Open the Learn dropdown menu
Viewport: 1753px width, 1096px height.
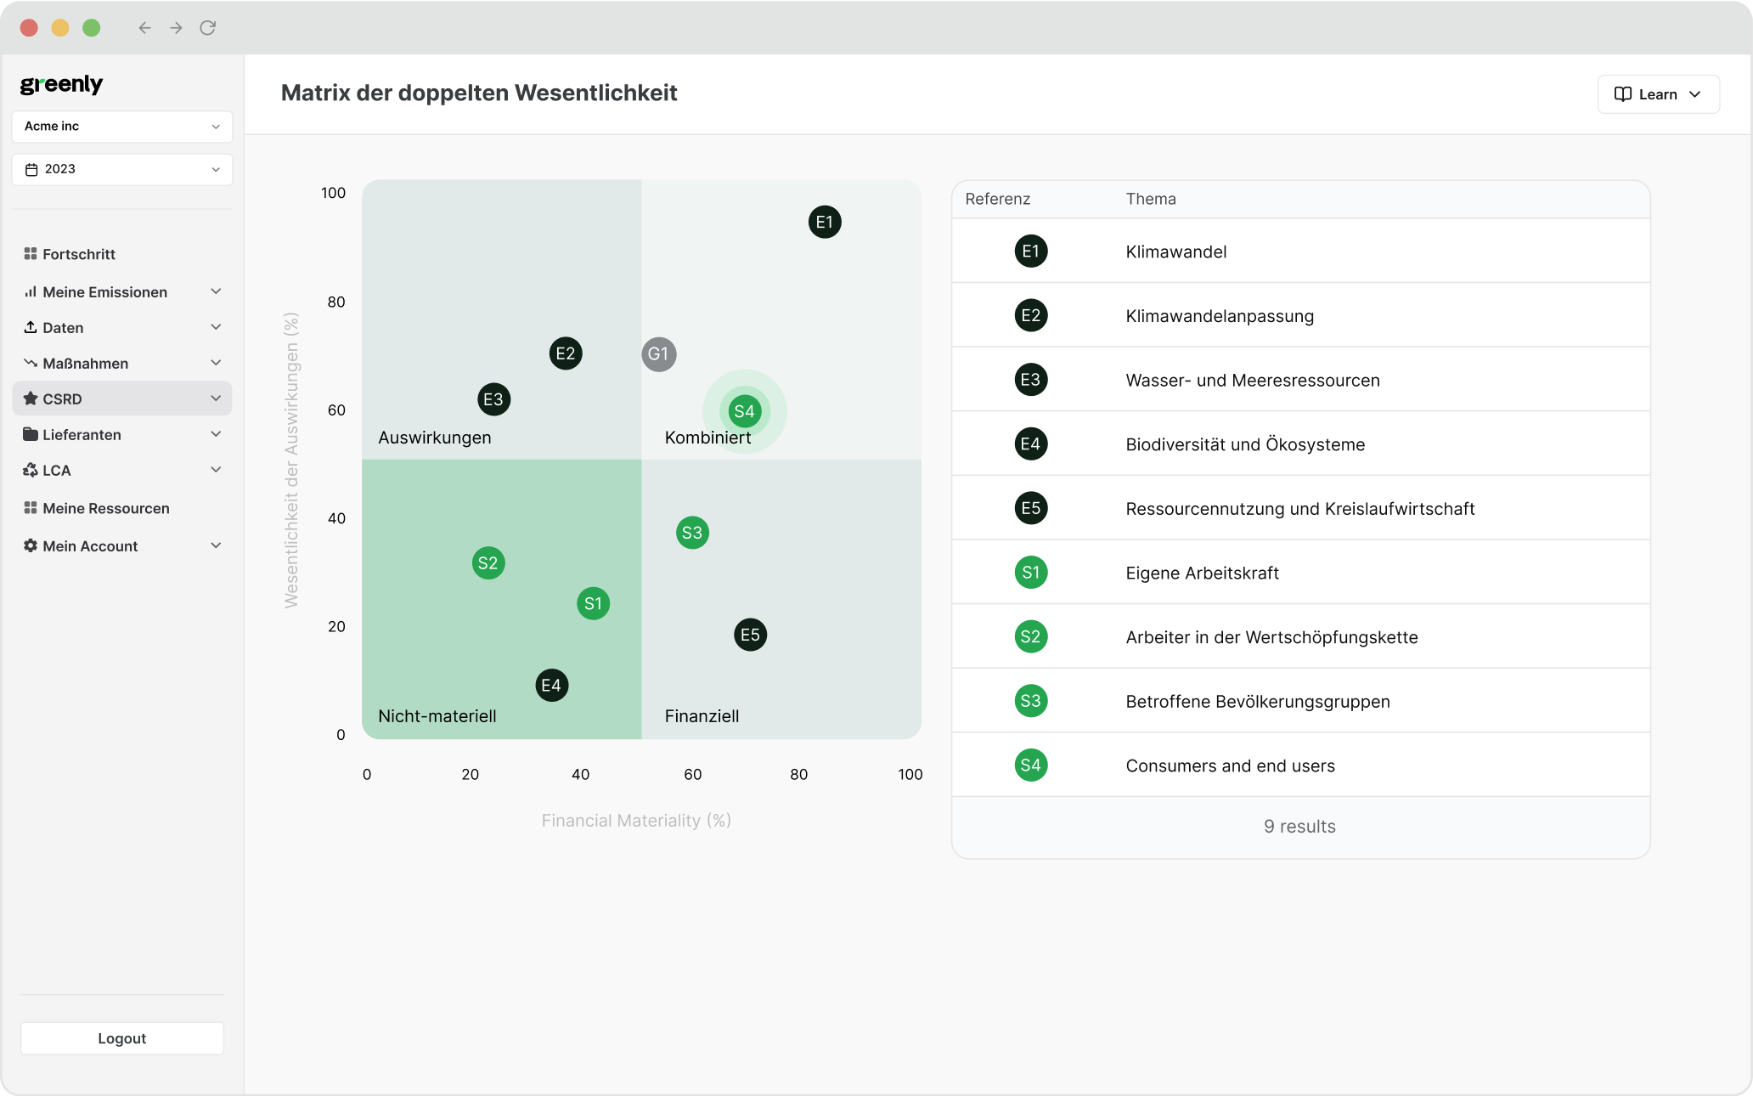pyautogui.click(x=1658, y=94)
